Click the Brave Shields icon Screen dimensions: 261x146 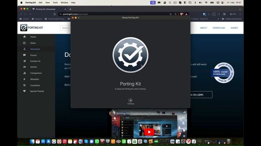(x=181, y=14)
